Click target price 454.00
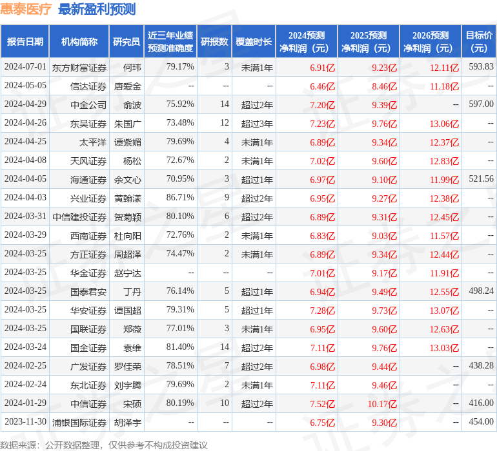The width and height of the screenshot is (497, 451). [x=481, y=421]
